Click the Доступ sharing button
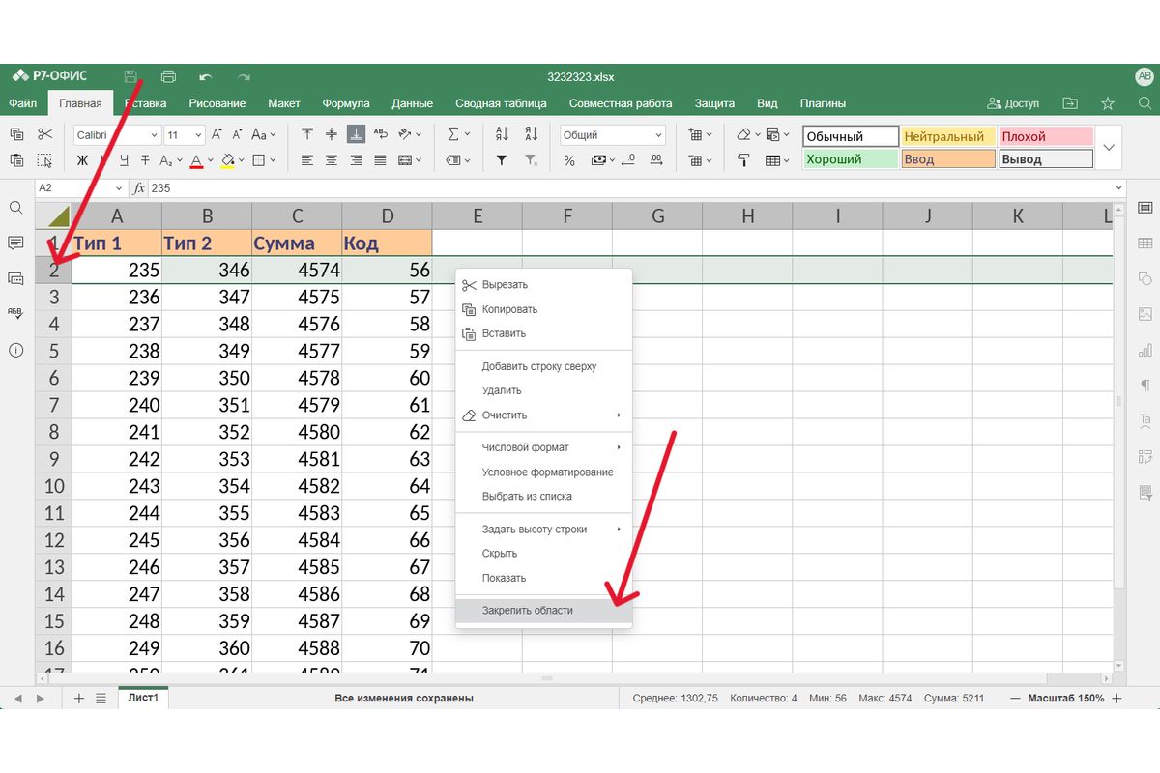1160x773 pixels. click(x=1013, y=103)
